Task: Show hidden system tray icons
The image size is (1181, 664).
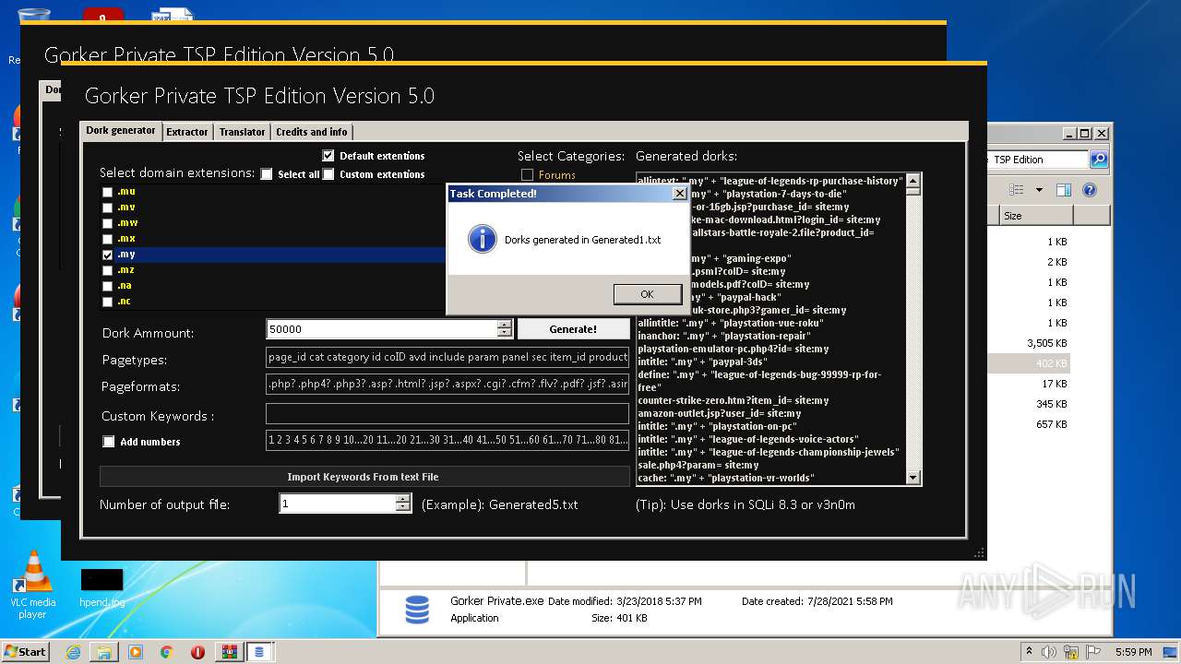Action: tap(1029, 651)
